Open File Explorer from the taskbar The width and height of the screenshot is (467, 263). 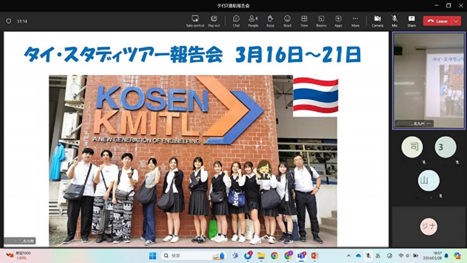click(x=261, y=256)
